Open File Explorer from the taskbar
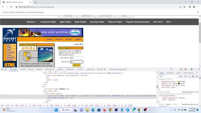The height and width of the screenshot is (113, 201). tap(87, 110)
